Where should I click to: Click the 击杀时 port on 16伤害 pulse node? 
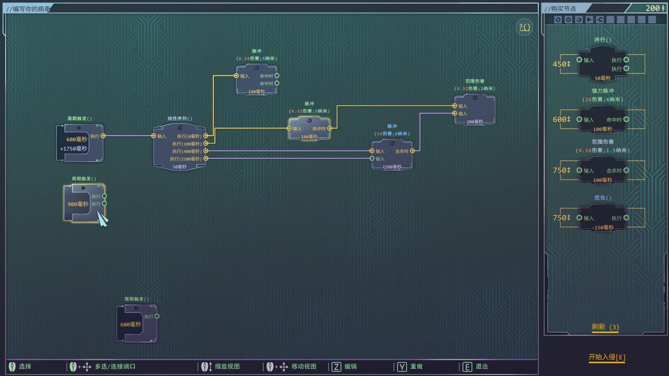[x=412, y=151]
